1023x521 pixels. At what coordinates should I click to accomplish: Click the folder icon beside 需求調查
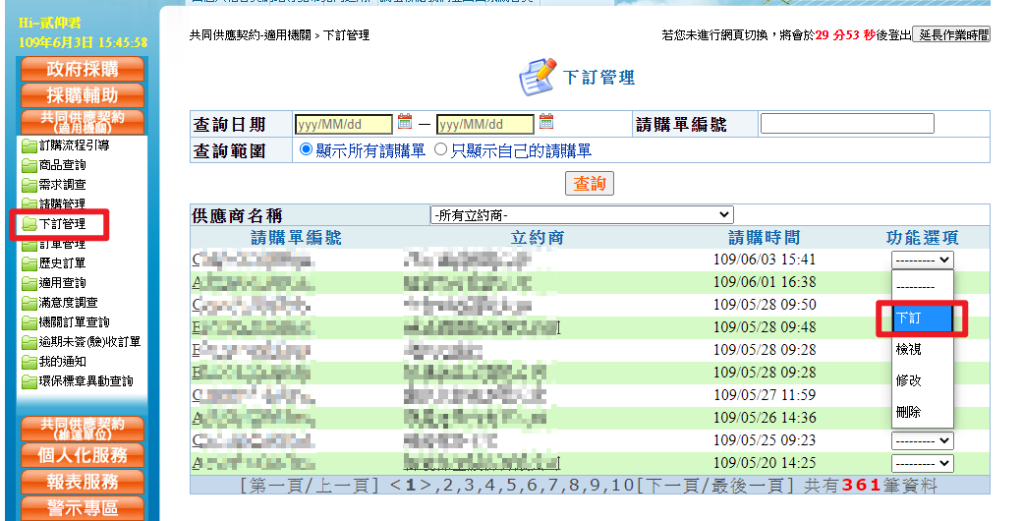coord(28,185)
